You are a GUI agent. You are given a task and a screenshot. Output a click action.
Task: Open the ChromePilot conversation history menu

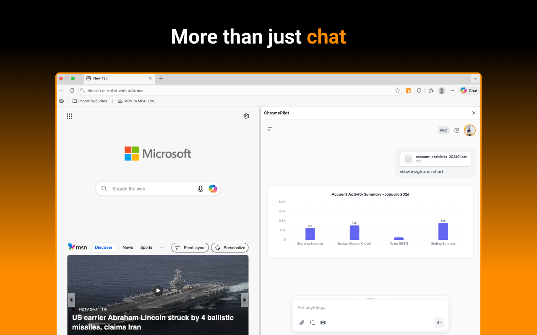coord(270,129)
